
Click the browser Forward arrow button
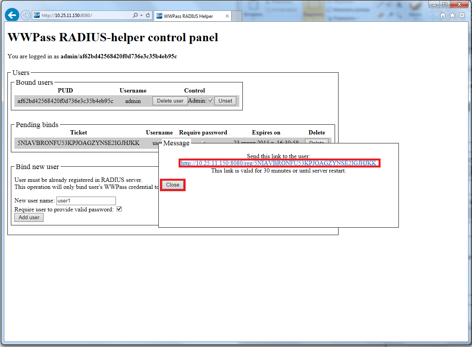tap(25, 15)
